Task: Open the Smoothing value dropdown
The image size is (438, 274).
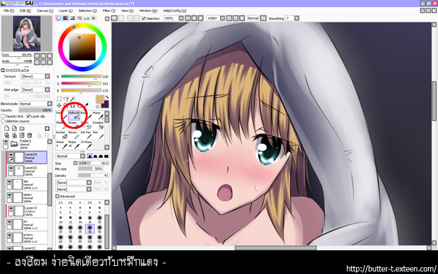Action: [x=297, y=18]
